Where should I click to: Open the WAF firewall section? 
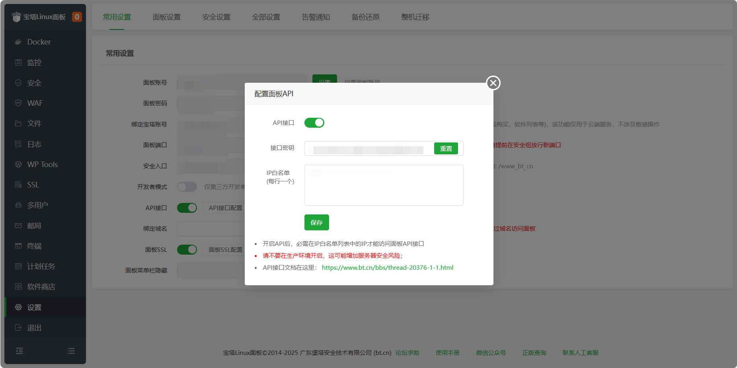tap(34, 103)
